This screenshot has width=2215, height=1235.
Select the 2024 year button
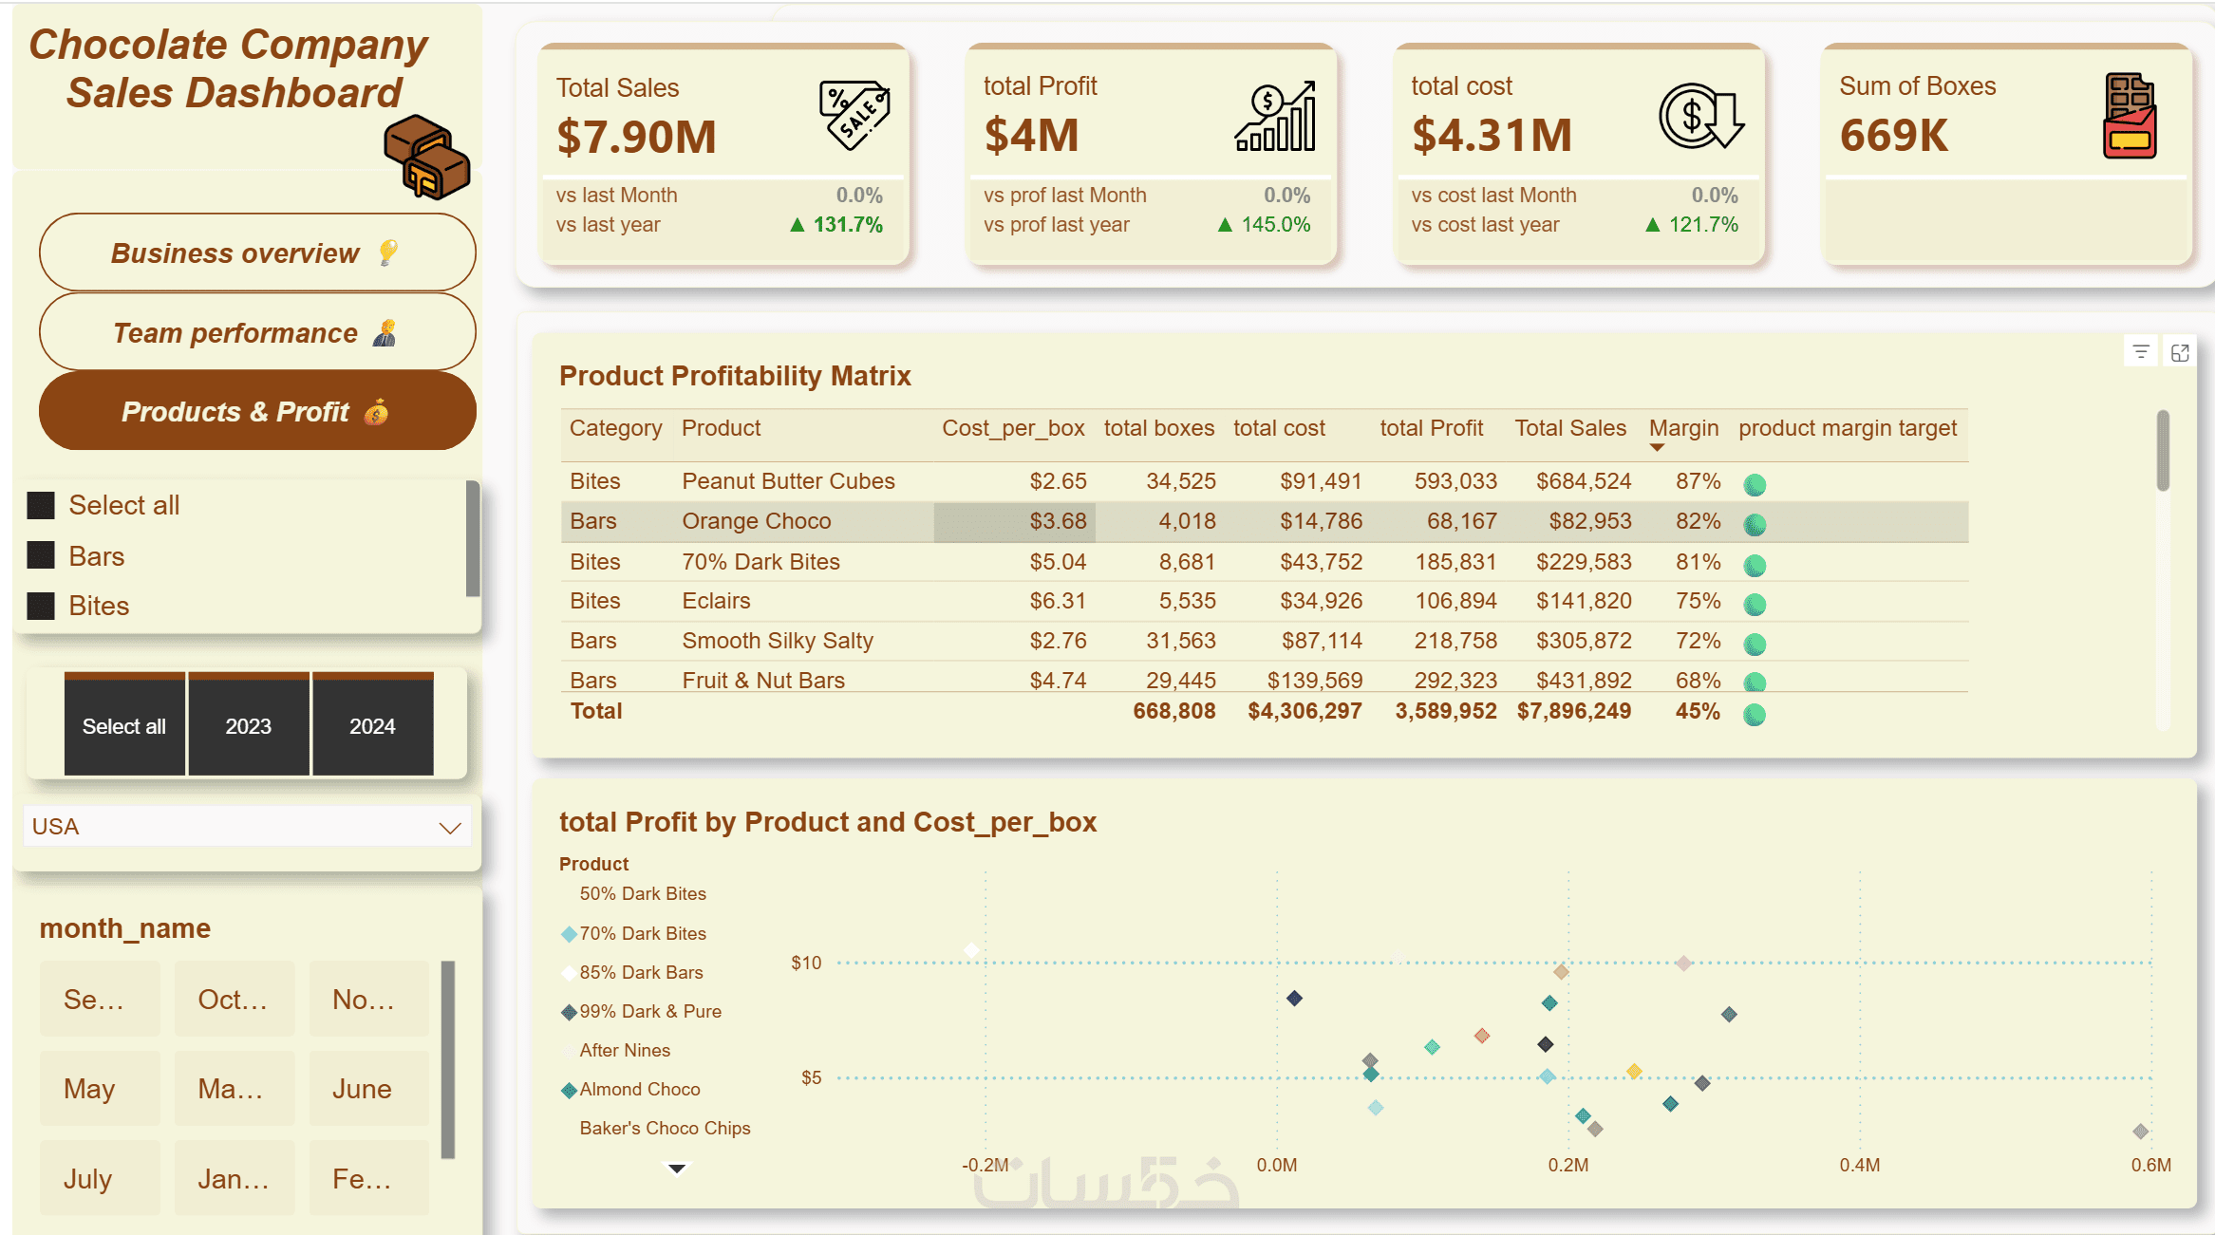372,726
